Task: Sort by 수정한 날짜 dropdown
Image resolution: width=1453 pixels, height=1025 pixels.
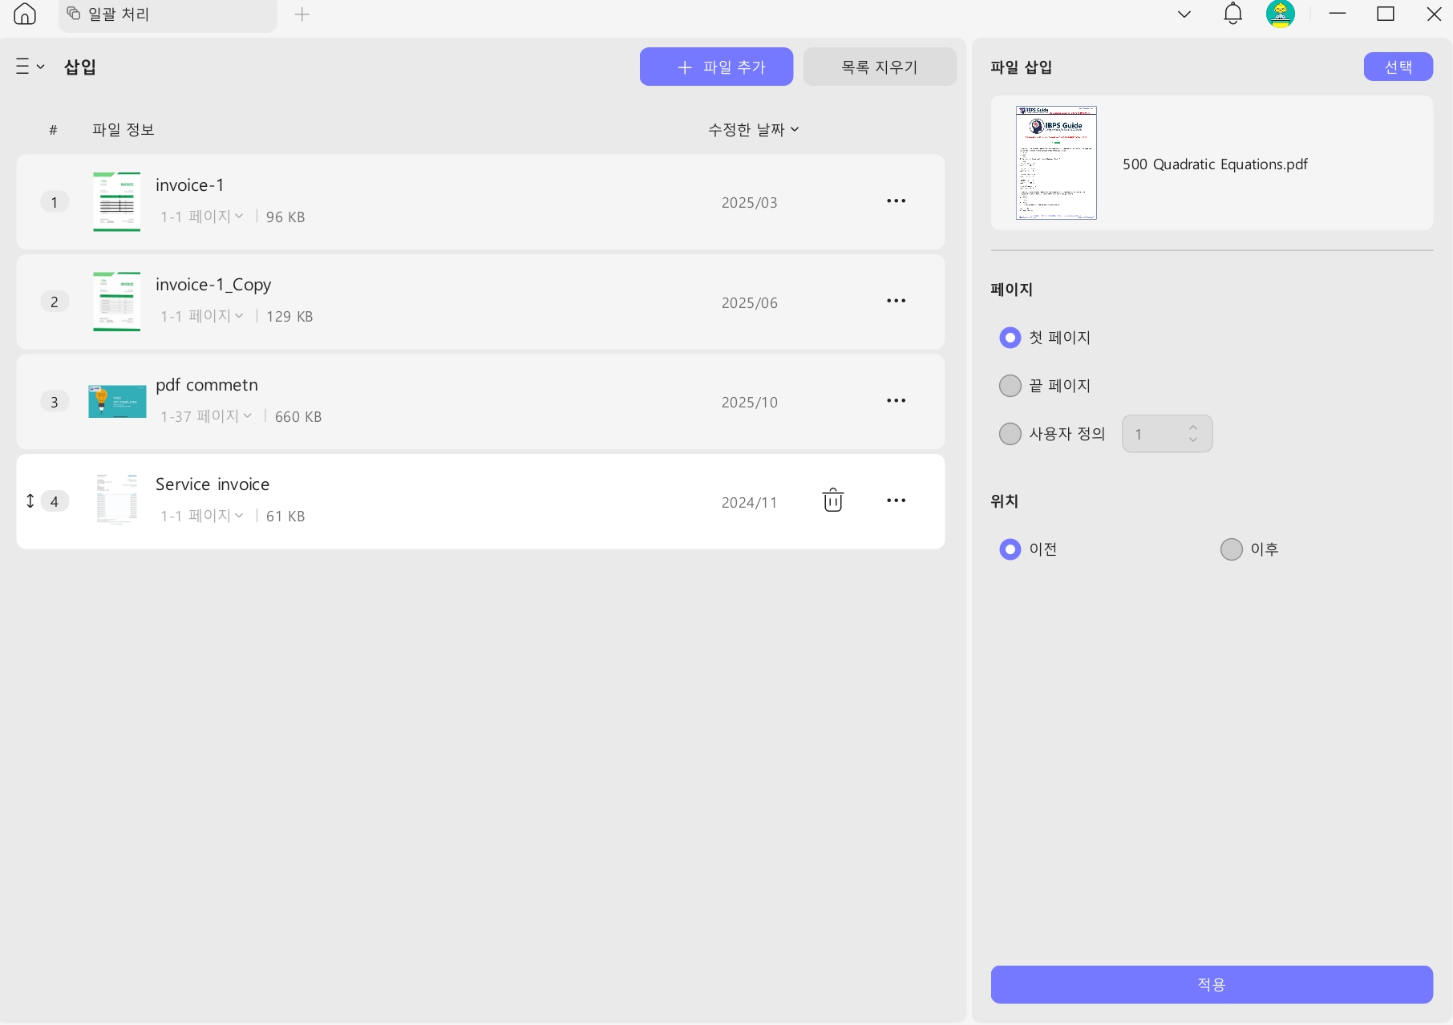Action: coord(754,129)
